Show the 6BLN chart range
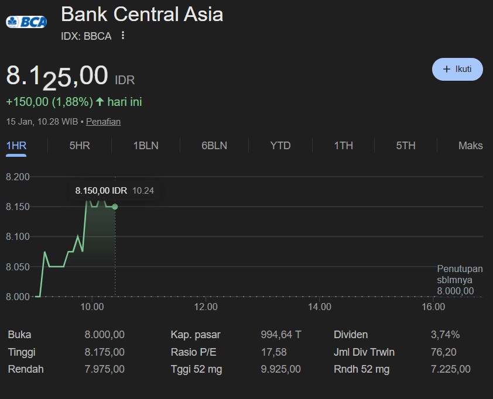Image resolution: width=493 pixels, height=399 pixels. coord(214,146)
